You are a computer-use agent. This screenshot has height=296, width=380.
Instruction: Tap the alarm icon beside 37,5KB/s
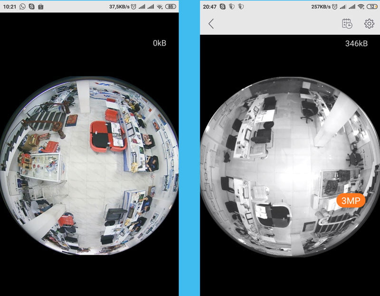[133, 6]
